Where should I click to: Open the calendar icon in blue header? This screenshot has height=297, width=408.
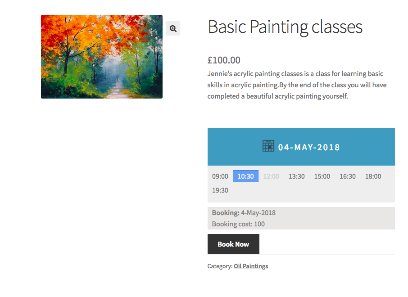(x=268, y=146)
